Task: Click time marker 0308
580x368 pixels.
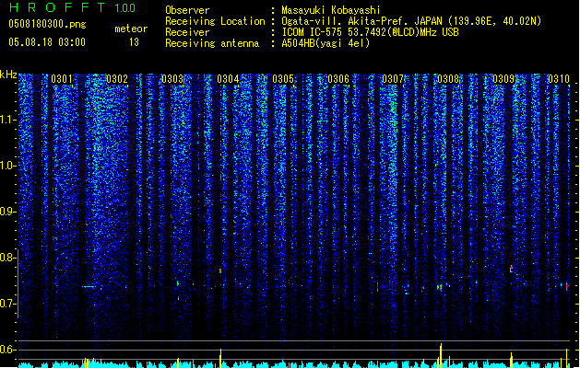Action: coord(448,79)
